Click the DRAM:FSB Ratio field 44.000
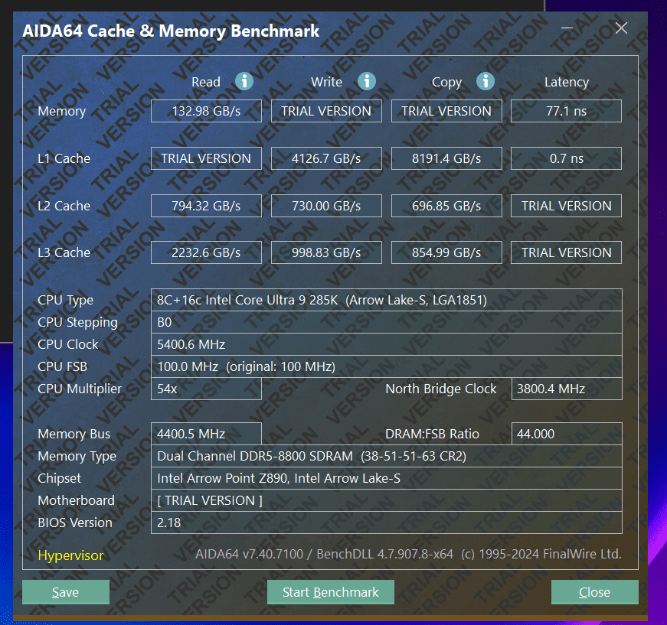Viewport: 667px width, 625px height. (x=567, y=434)
